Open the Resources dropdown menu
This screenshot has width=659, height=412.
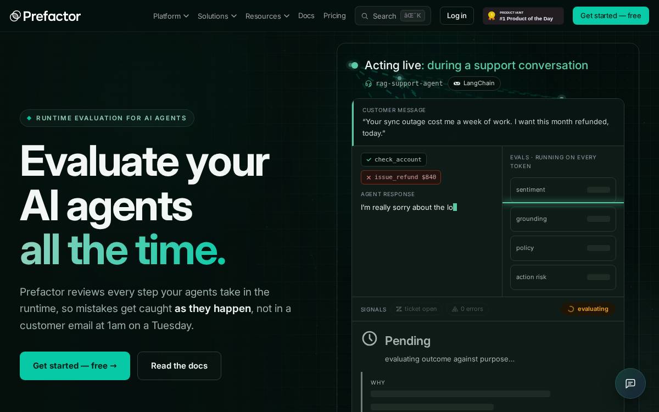tap(267, 16)
